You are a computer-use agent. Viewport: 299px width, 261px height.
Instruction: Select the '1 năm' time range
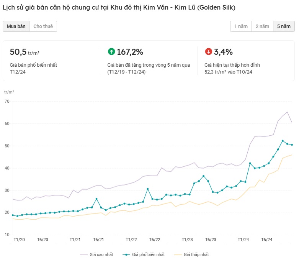point(241,26)
